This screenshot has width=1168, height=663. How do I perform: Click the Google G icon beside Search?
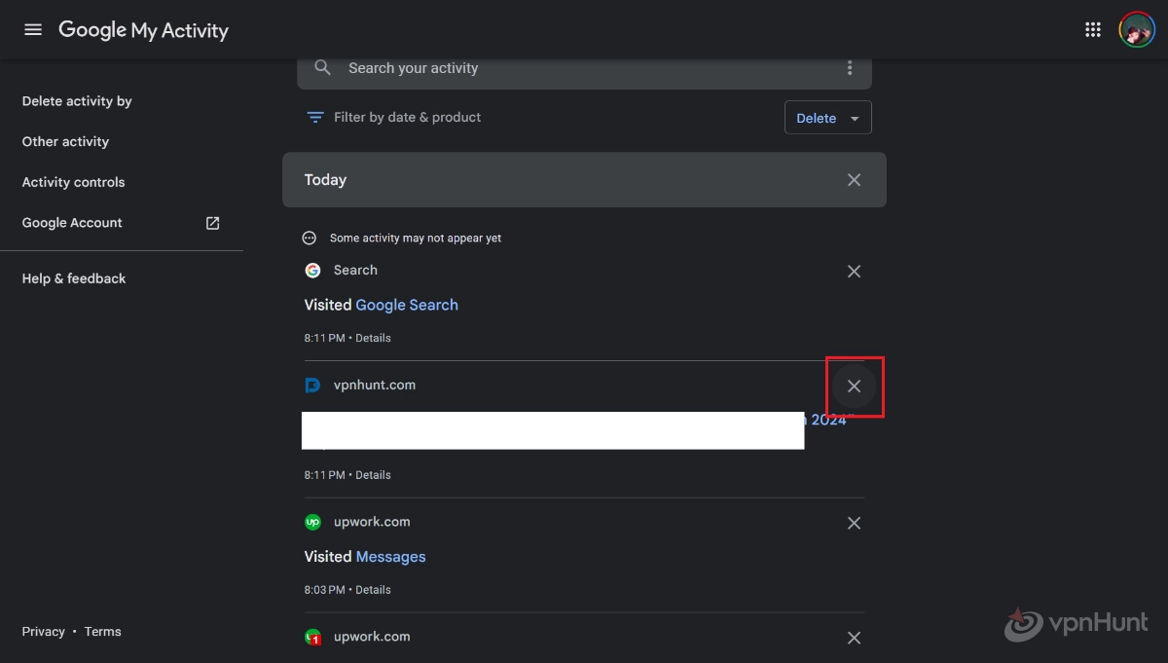tap(312, 271)
